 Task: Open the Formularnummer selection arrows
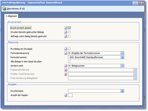coord(122,57)
